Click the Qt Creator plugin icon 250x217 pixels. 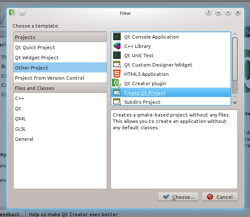pyautogui.click(x=116, y=83)
